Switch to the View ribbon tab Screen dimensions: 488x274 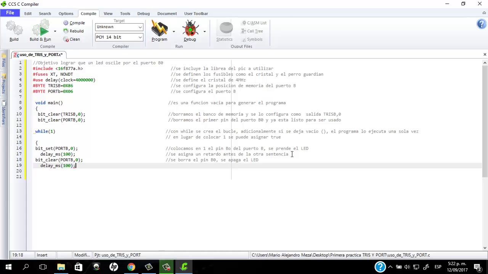point(108,13)
